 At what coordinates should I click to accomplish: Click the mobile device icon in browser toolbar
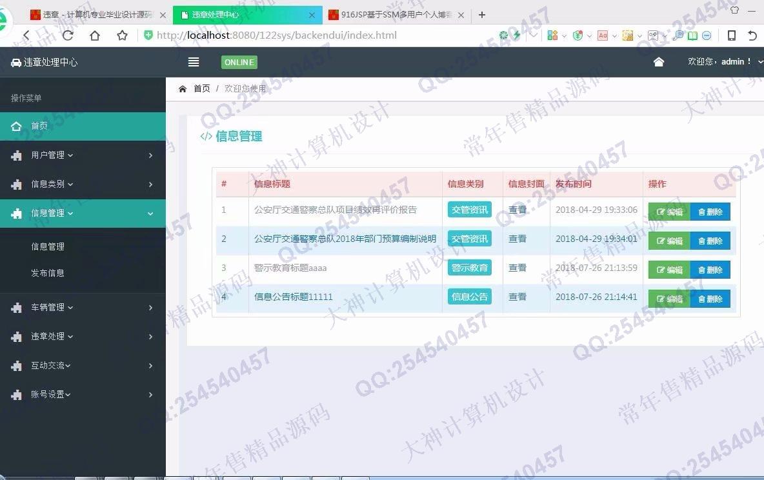coord(731,35)
